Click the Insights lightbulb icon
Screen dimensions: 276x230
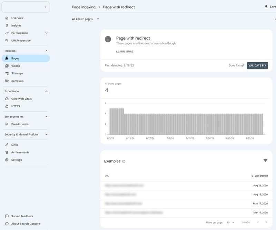(x=7, y=25)
